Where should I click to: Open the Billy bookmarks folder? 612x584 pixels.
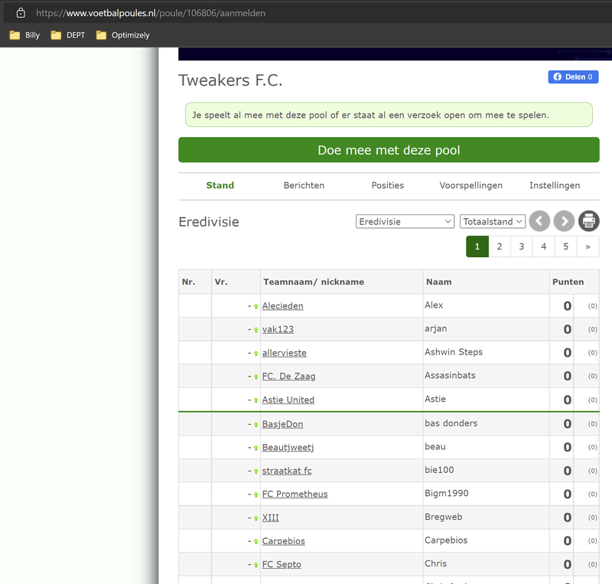(x=24, y=35)
